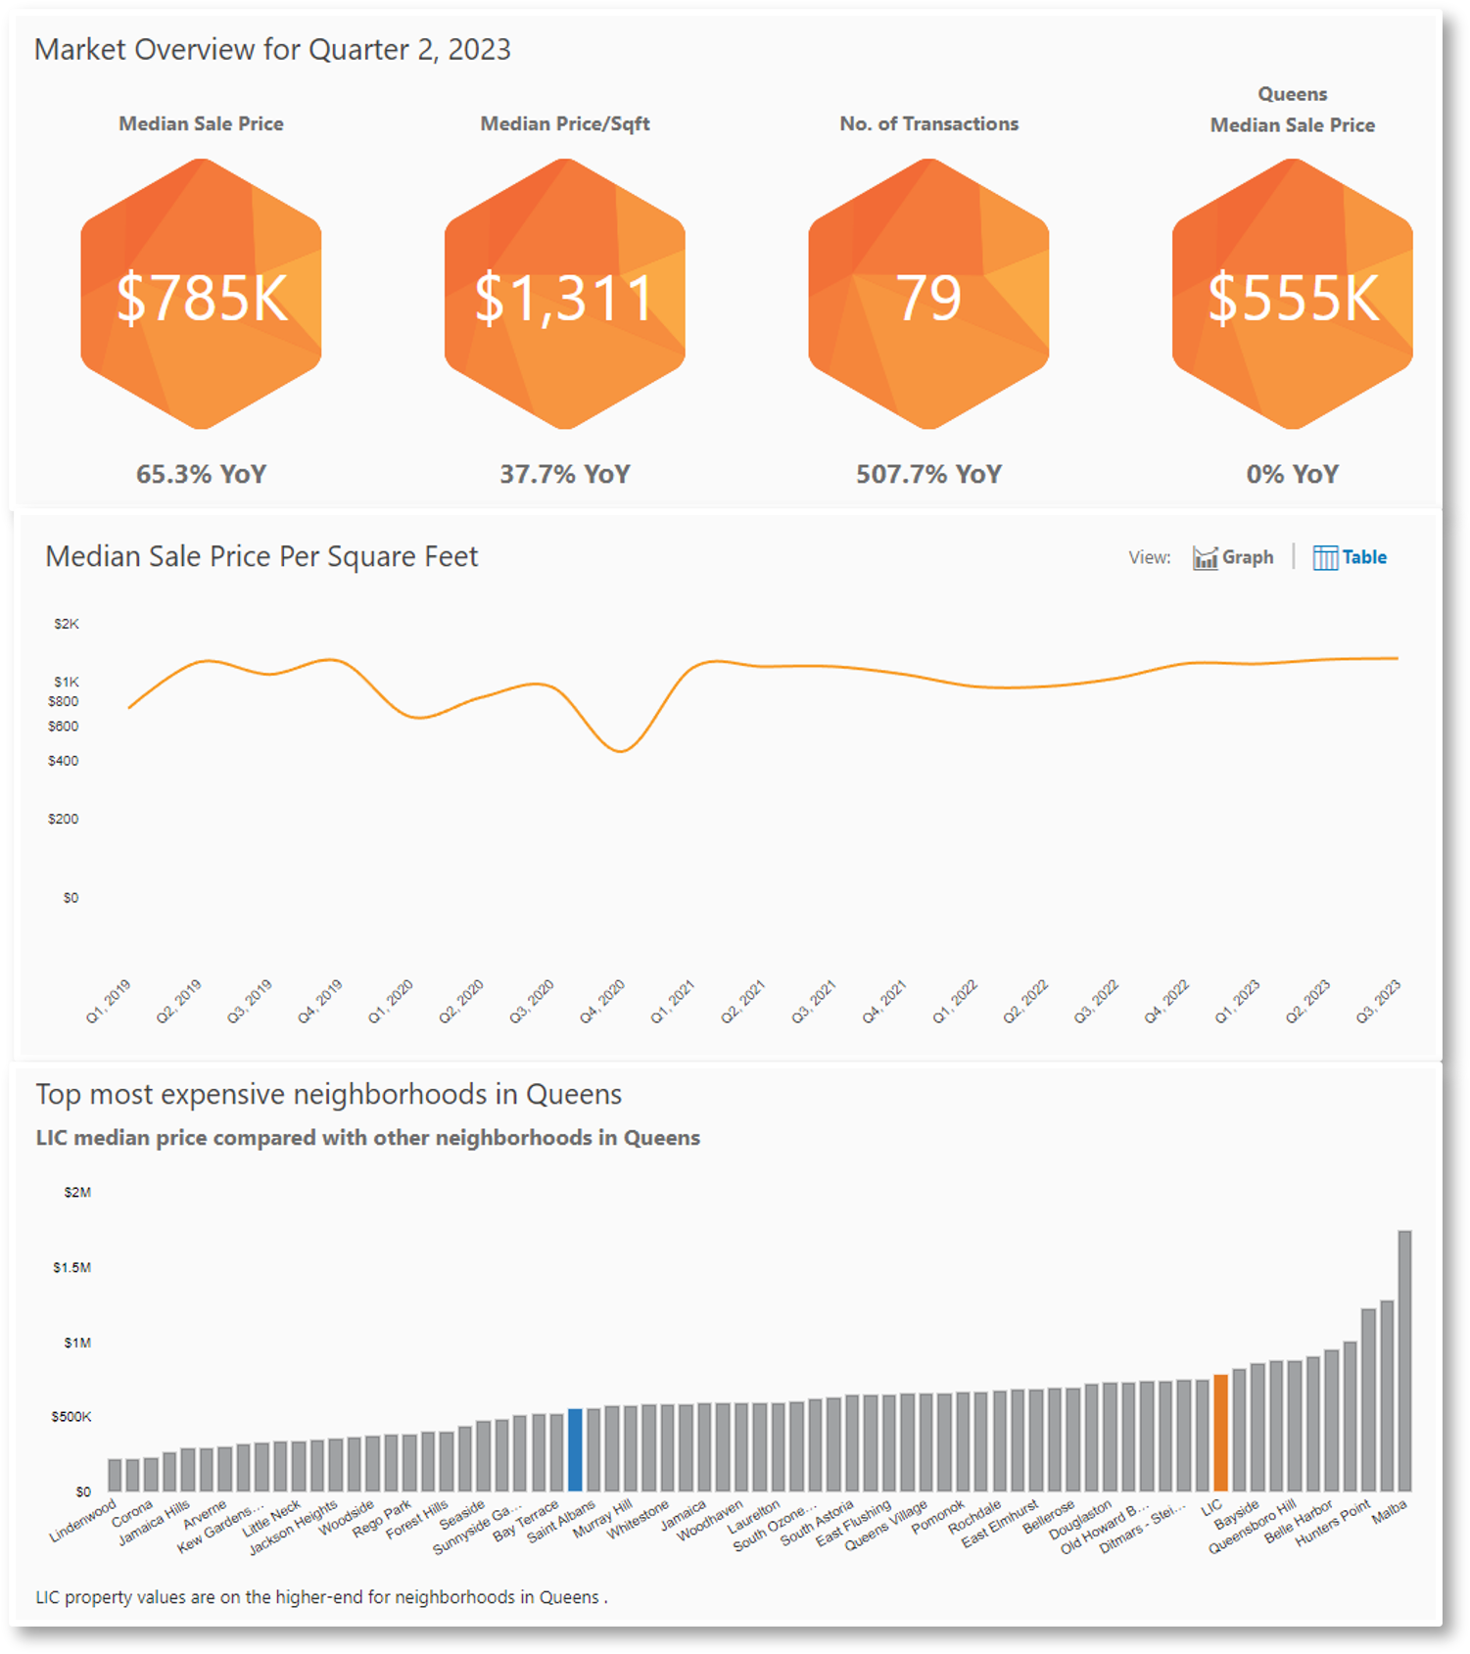Click the 507.7% YoY figure
Image resolution: width=1470 pixels, height=1654 pixels.
coord(928,475)
